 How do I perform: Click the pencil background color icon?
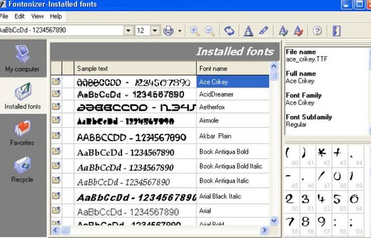pos(263,31)
